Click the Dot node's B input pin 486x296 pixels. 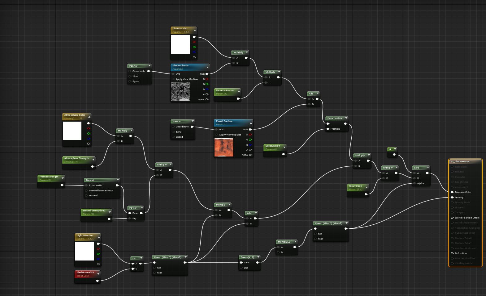point(133,269)
